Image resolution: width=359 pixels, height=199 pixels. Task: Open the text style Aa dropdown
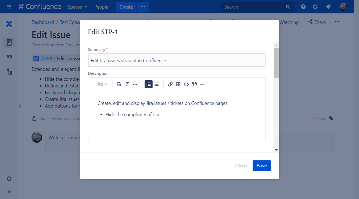(x=102, y=84)
